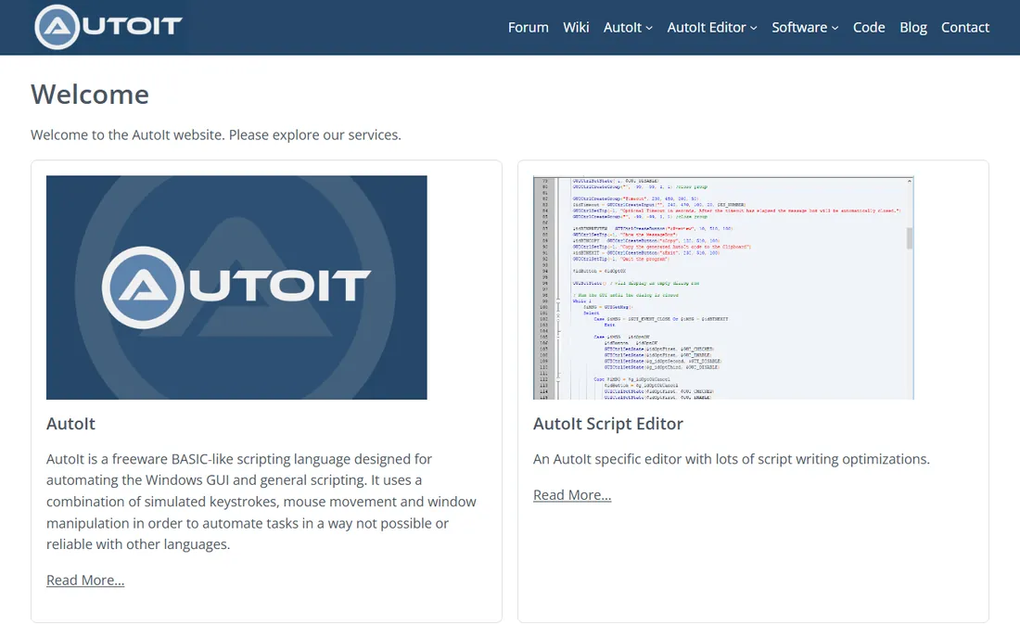Open the AutoIt card heading

pyautogui.click(x=70, y=424)
